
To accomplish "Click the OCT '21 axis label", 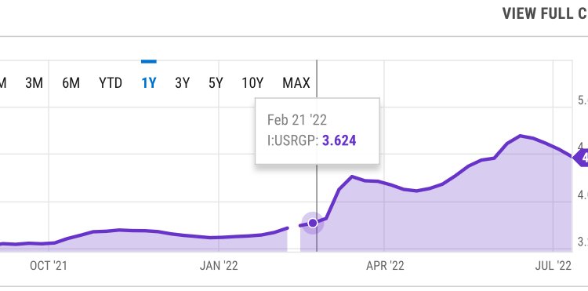I will tap(49, 266).
